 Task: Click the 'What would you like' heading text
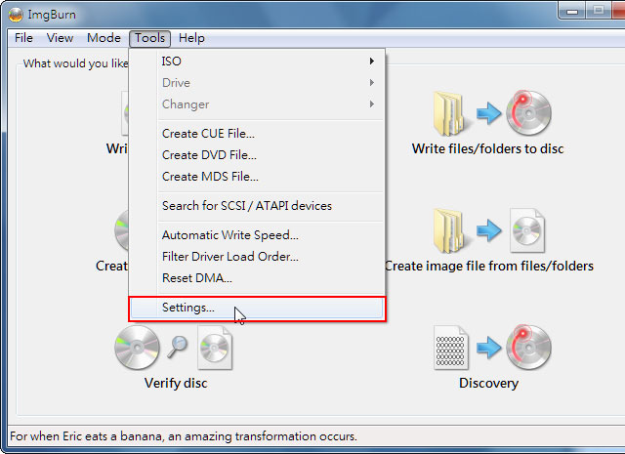point(75,63)
